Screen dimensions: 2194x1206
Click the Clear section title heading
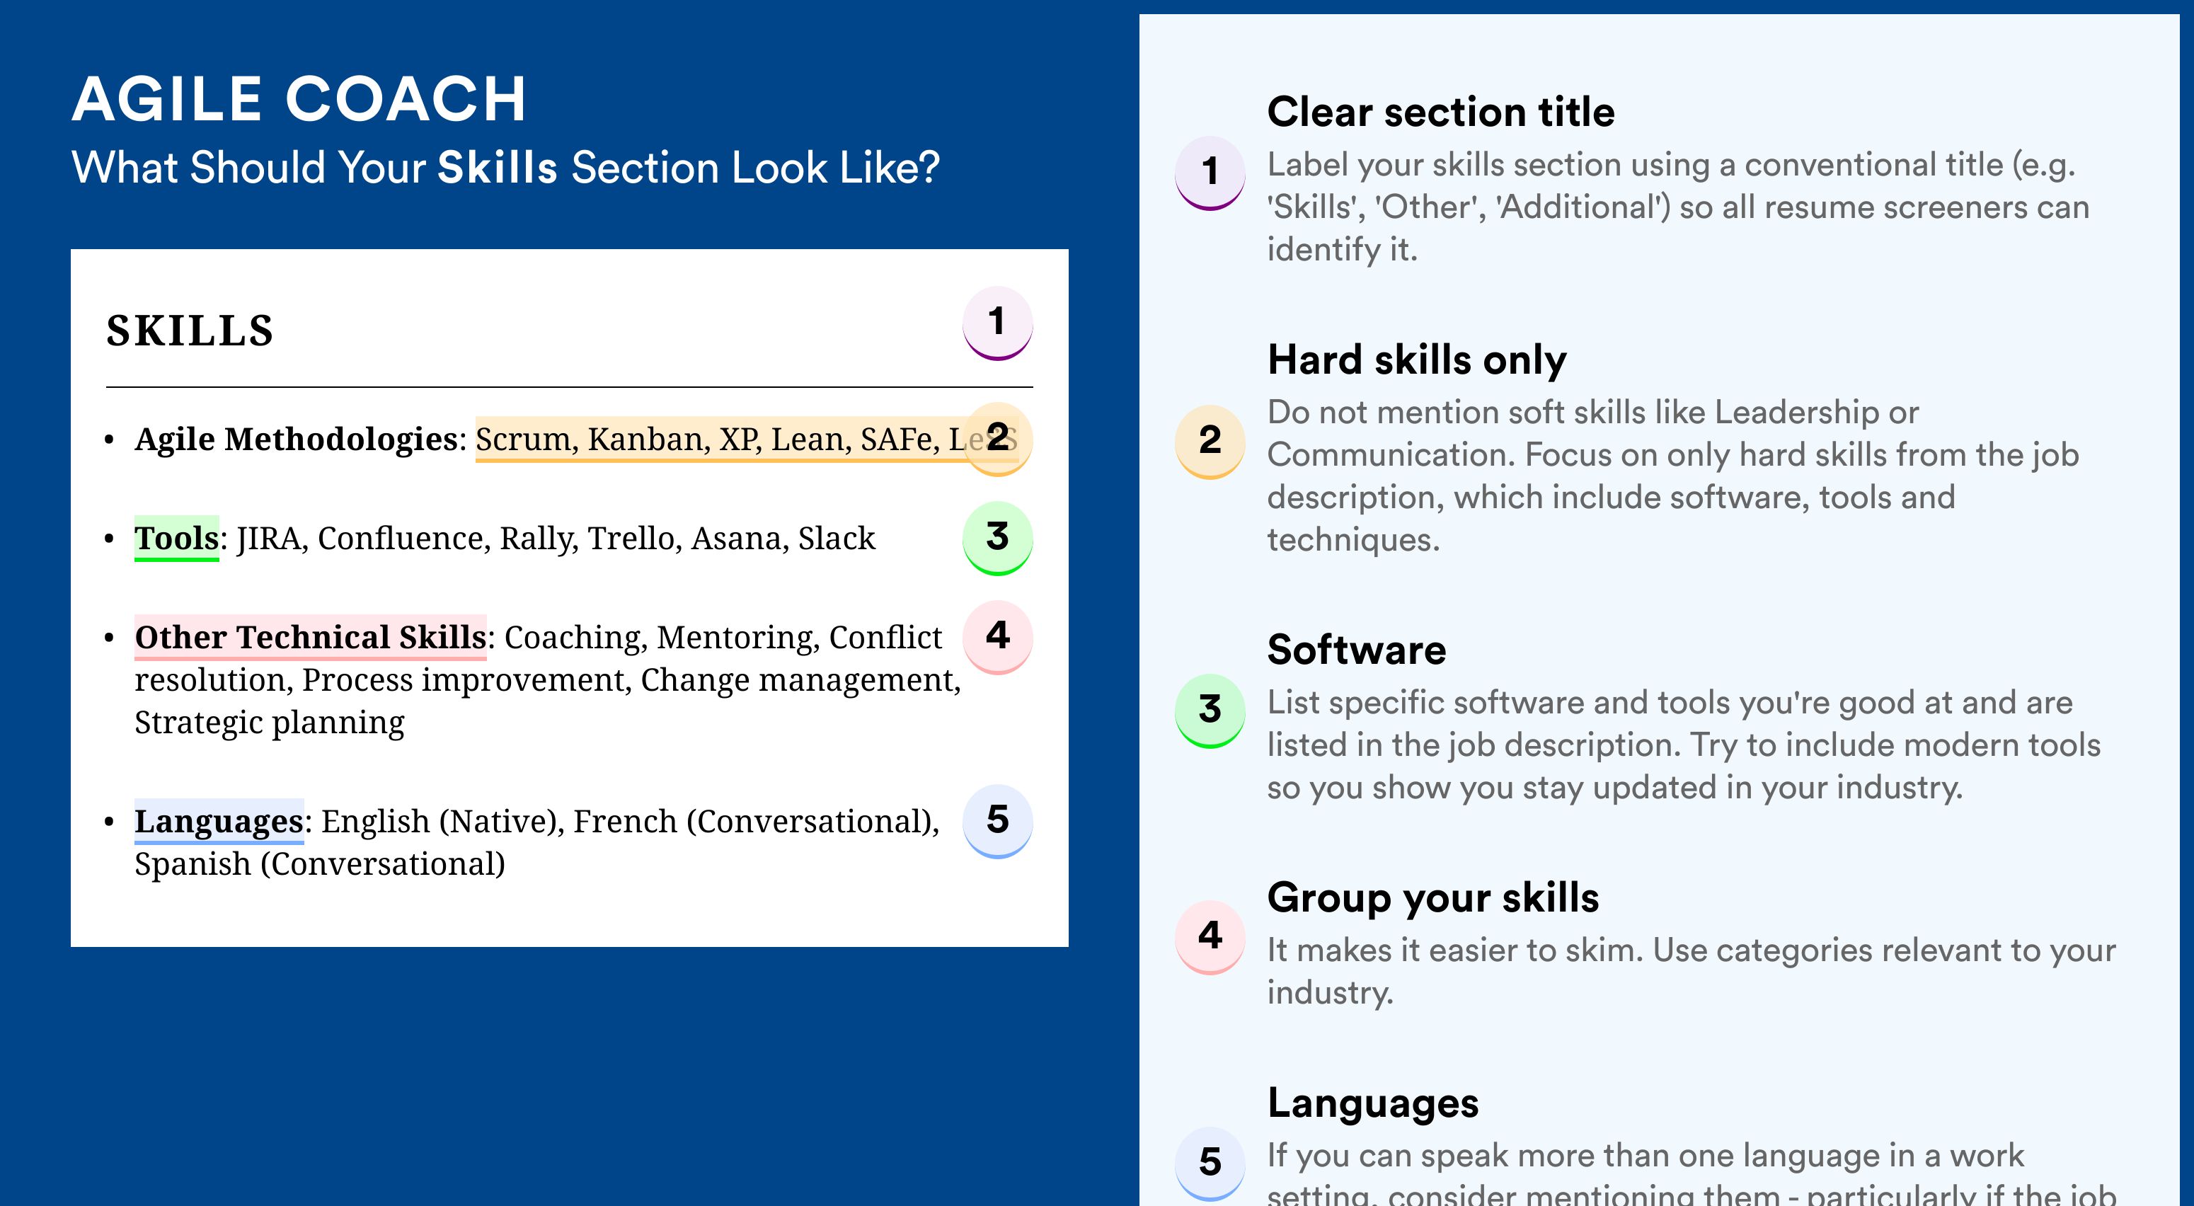pos(1441,112)
